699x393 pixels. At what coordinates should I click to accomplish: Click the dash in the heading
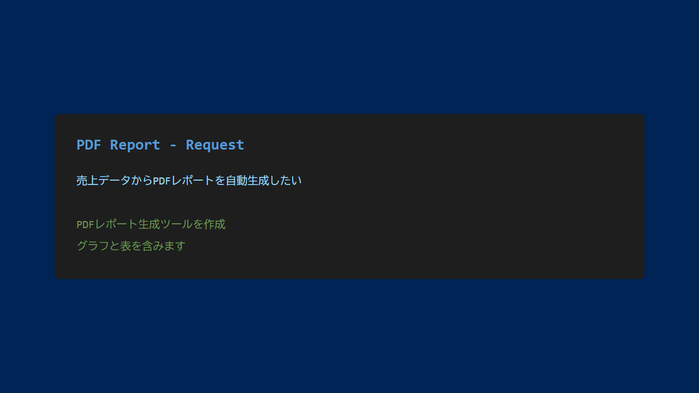pyautogui.click(x=173, y=145)
